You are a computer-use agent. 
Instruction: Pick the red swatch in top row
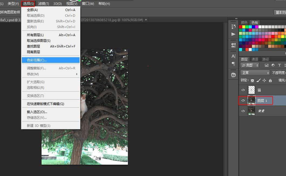point(241,27)
